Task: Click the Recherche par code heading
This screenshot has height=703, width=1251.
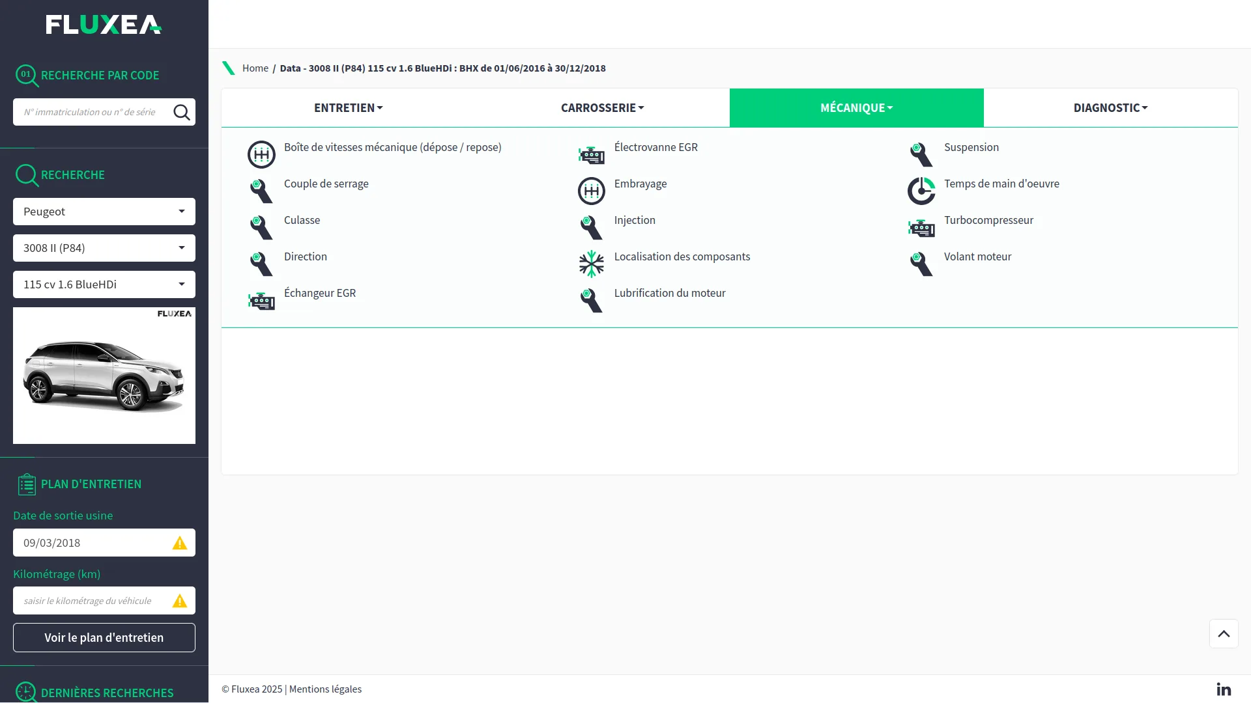Action: click(100, 76)
